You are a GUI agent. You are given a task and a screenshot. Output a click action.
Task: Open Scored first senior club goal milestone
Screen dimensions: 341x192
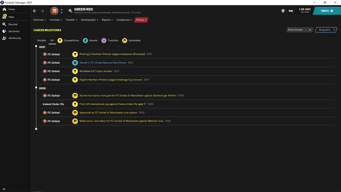(128, 95)
